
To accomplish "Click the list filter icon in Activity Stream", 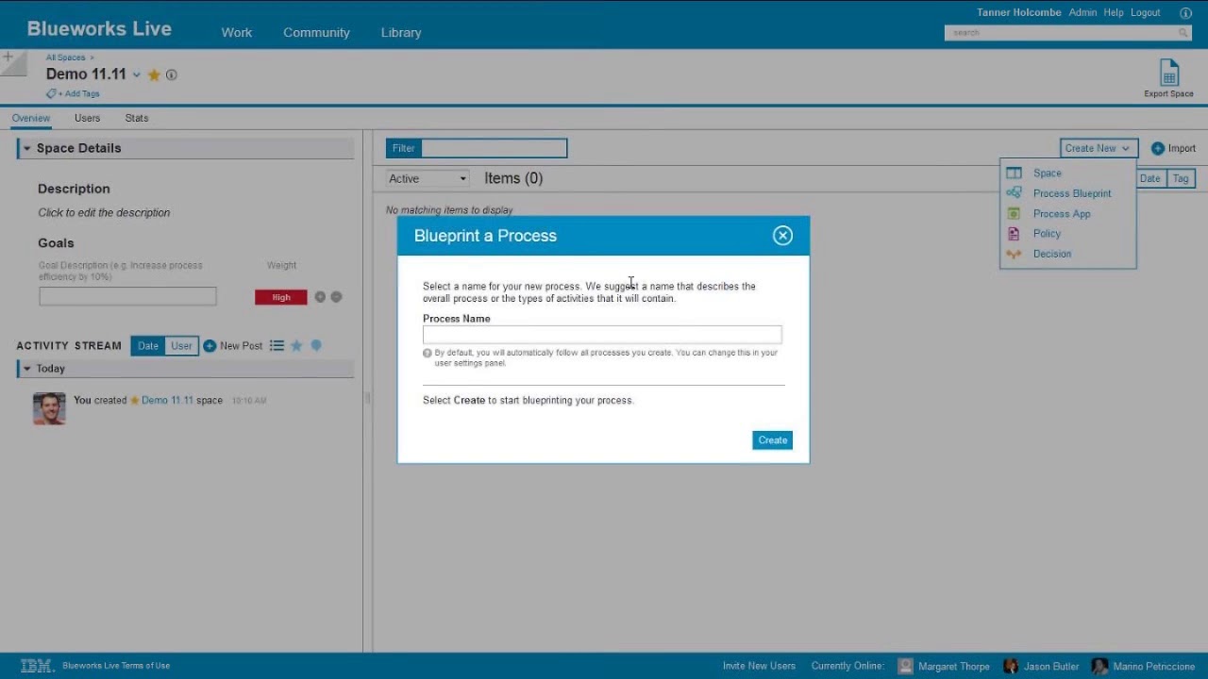I will 277,346.
